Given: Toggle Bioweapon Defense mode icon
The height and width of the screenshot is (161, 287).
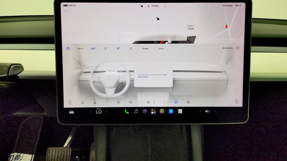Looking at the screenshot, I should point(188,102).
